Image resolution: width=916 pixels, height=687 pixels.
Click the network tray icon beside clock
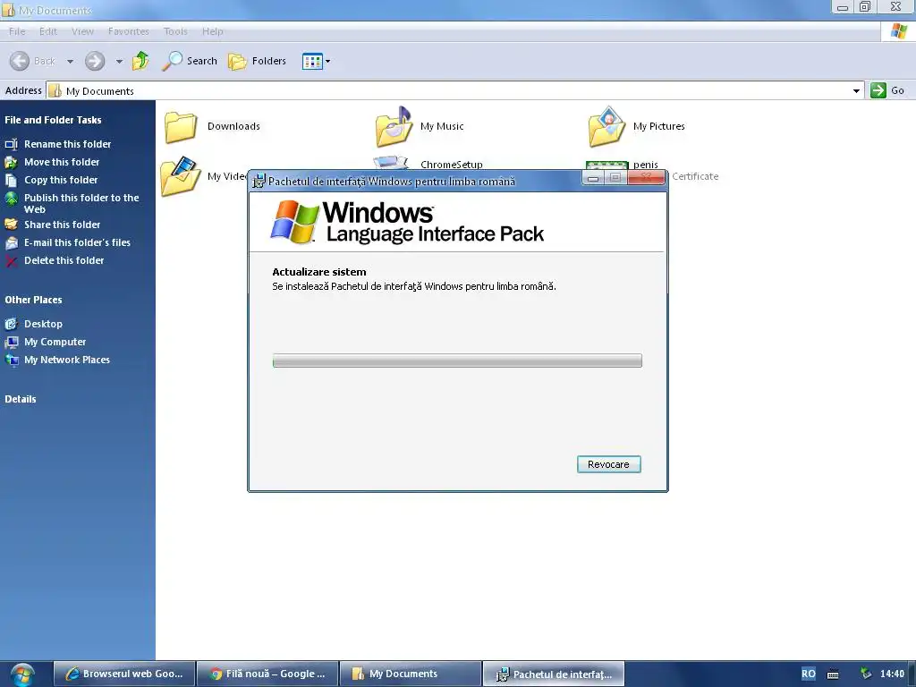866,674
